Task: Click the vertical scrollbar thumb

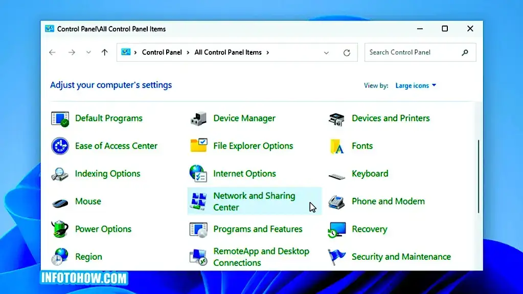Action: tap(479, 176)
